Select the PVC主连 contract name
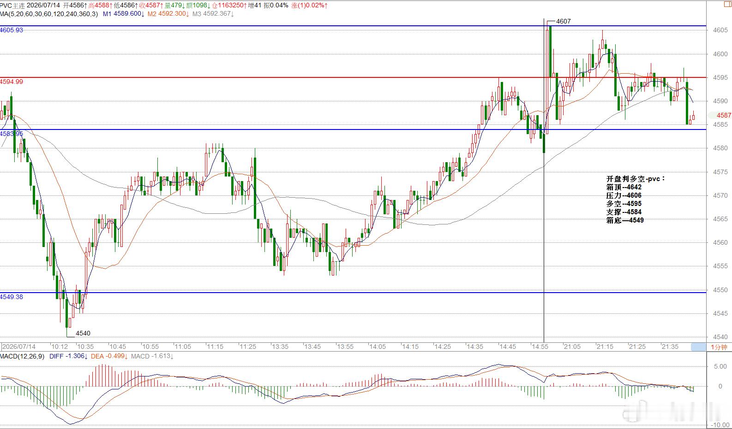The height and width of the screenshot is (429, 732). pyautogui.click(x=12, y=5)
